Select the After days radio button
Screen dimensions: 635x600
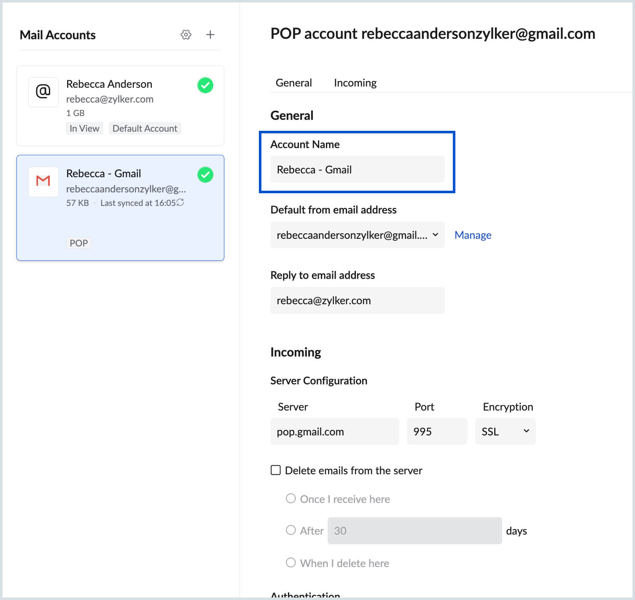tap(291, 530)
